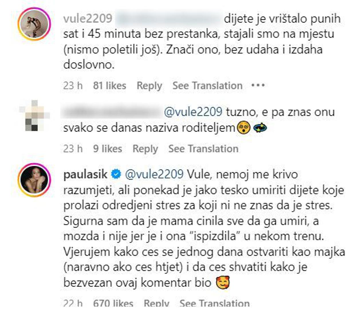Click @vule2209 mention in paulasik's reply
Screen dimensions: 358x310
click(154, 174)
